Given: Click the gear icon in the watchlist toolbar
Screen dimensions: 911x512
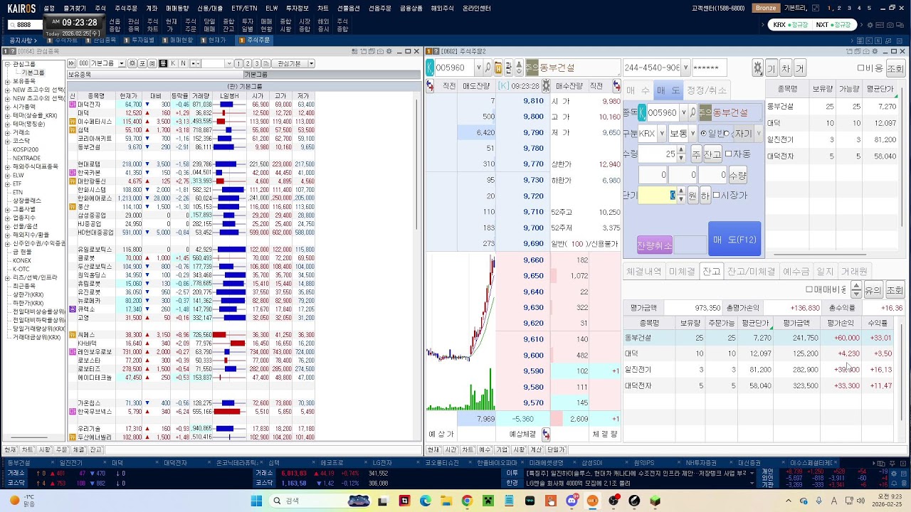Looking at the screenshot, I should pos(133,63).
